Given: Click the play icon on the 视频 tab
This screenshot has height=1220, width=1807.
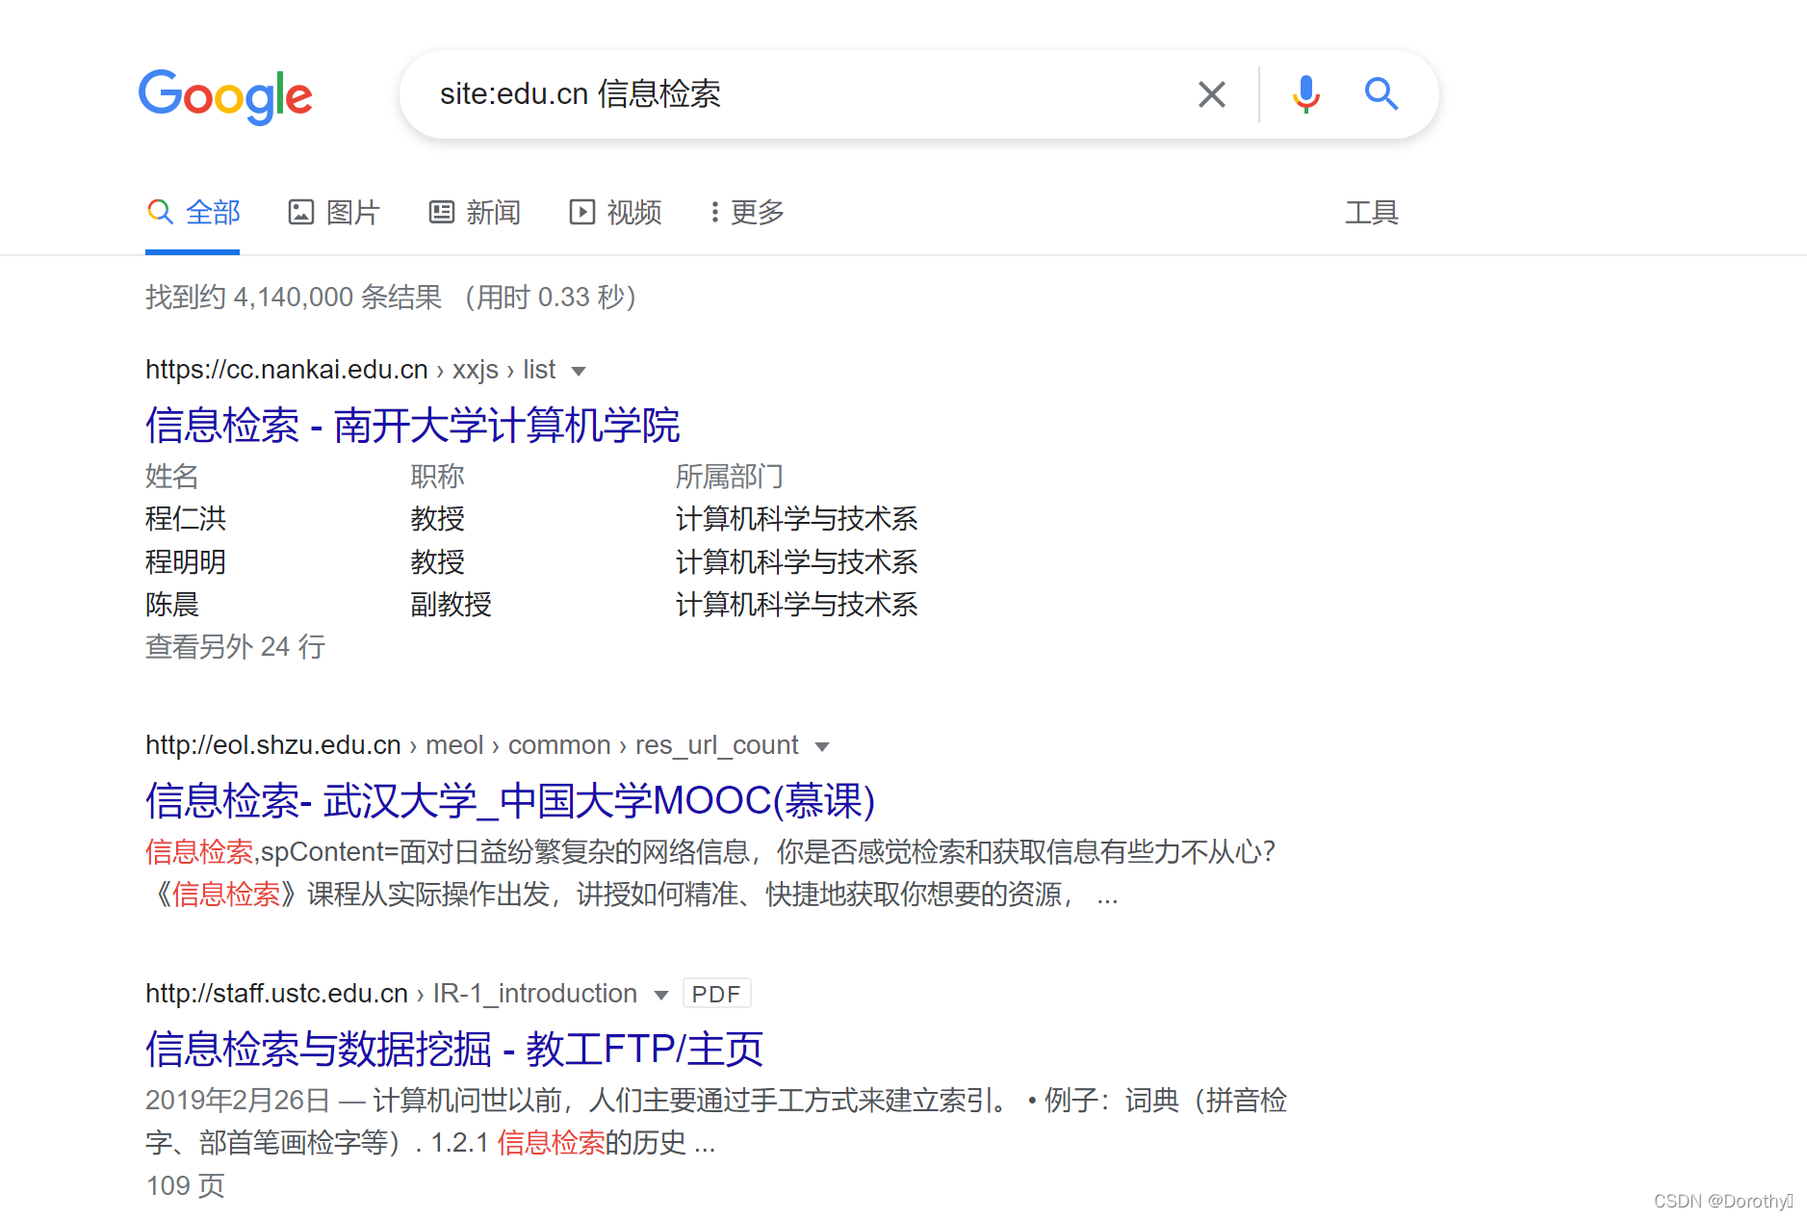Looking at the screenshot, I should coord(582,212).
